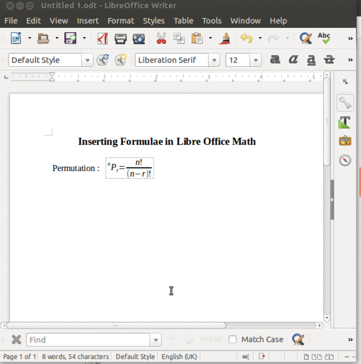Open the Find search history dropdown
Image resolution: width=361 pixels, height=364 pixels.
pyautogui.click(x=156, y=340)
